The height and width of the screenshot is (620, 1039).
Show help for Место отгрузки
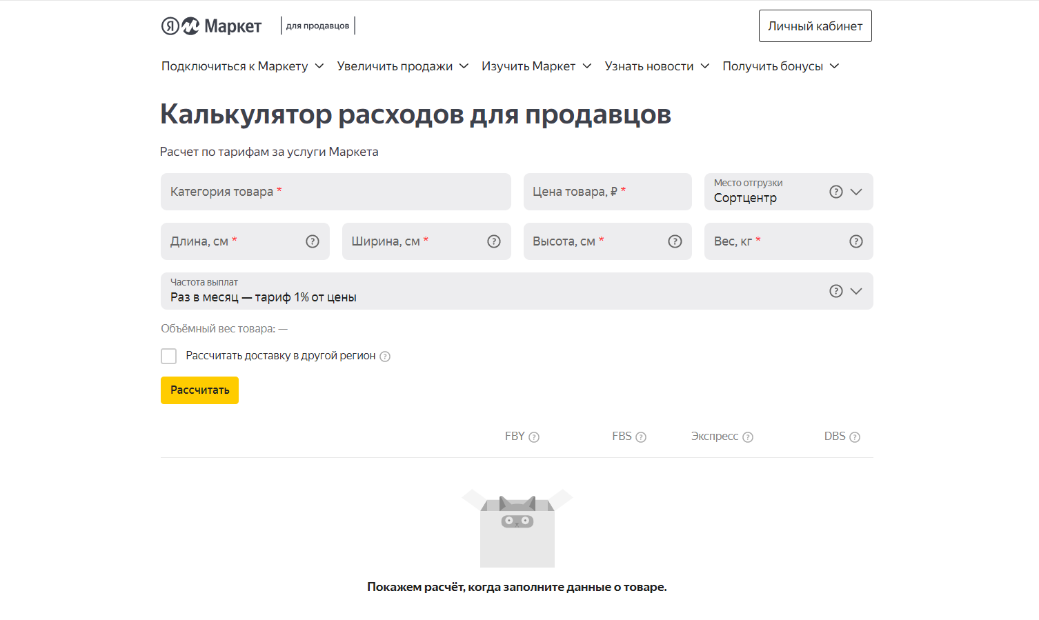coord(835,192)
